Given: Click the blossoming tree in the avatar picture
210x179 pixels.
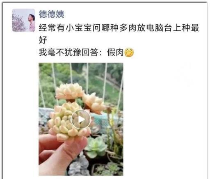Looking at the screenshot, I should 18,23.
